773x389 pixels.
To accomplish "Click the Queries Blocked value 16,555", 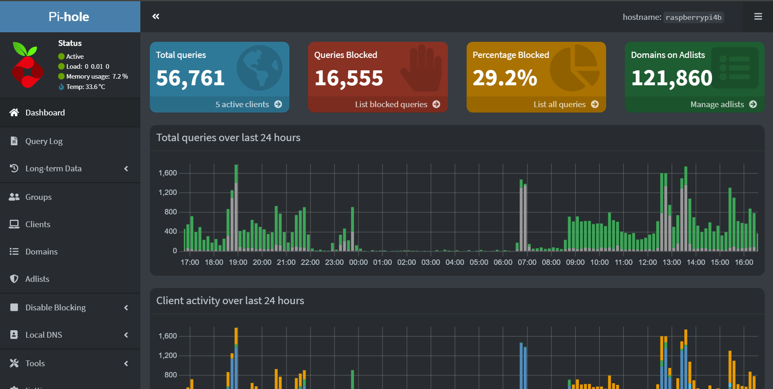I will (x=349, y=78).
